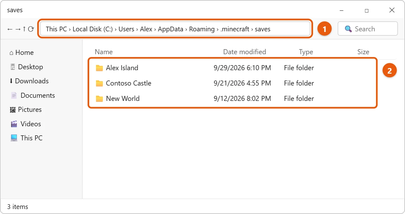This screenshot has height=214, width=405.
Task: Click the Contoso Castle folder icon
Action: pos(99,83)
